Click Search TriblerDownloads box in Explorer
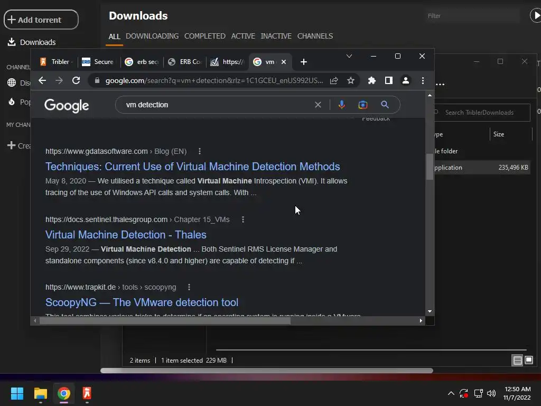This screenshot has height=406, width=541. (x=481, y=113)
